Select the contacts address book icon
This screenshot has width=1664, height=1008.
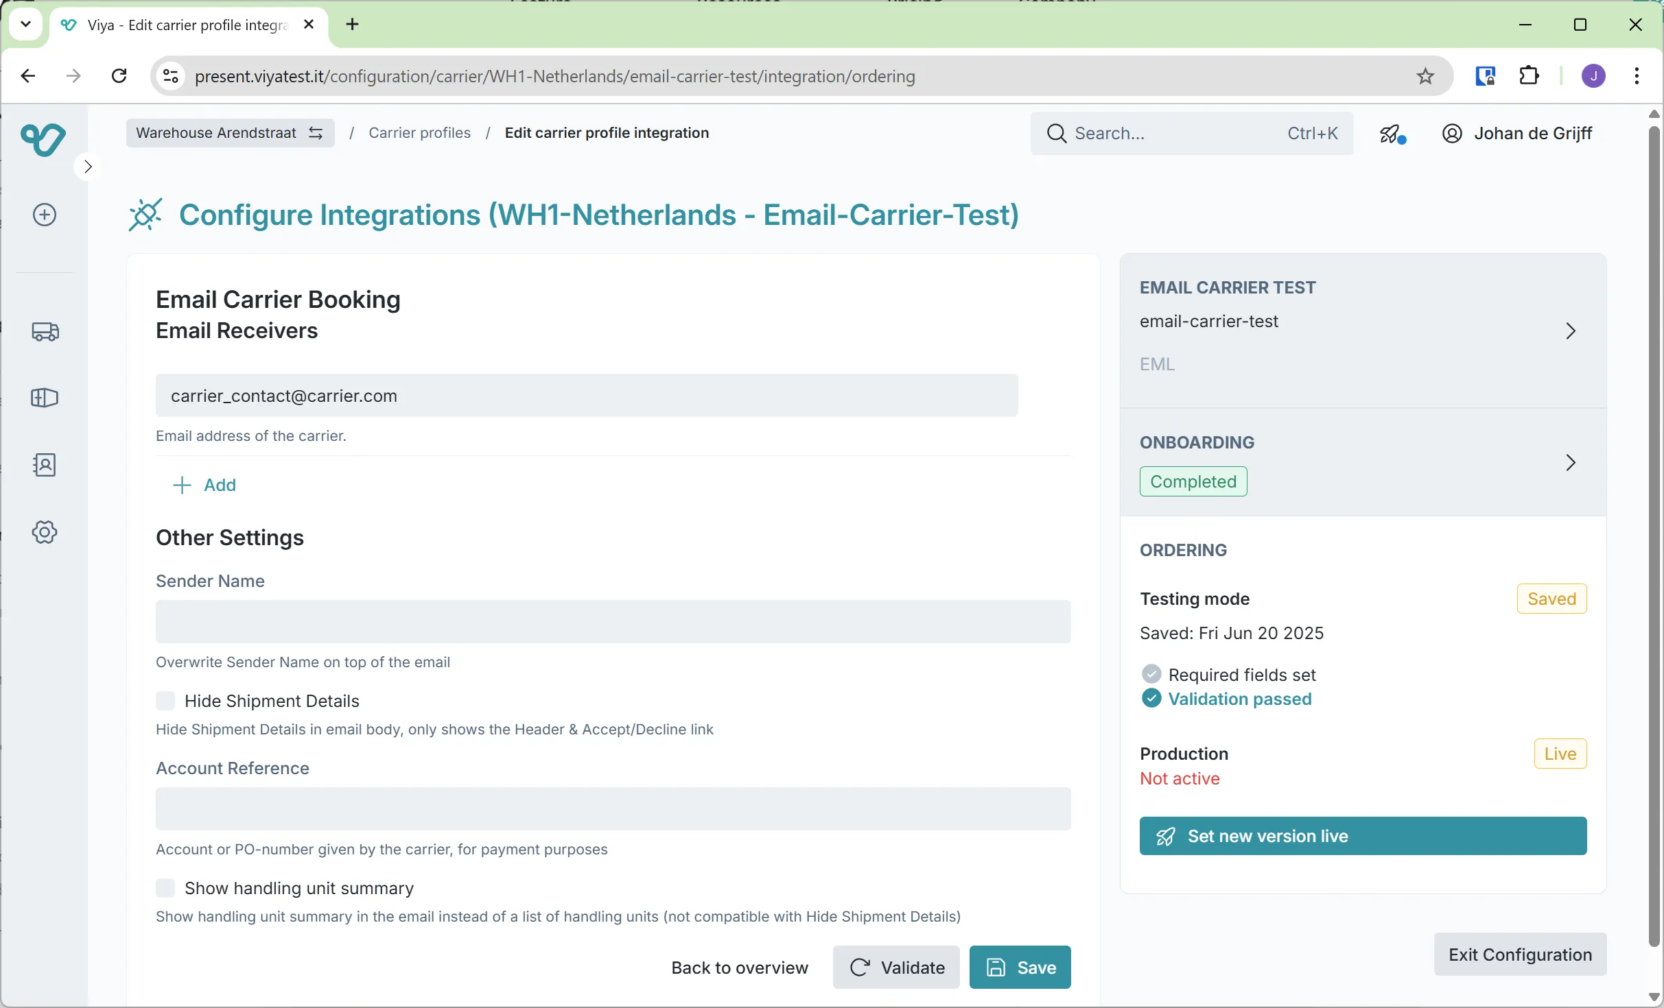click(x=44, y=464)
